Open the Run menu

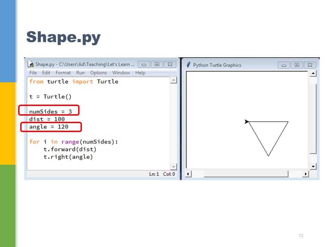pos(80,73)
